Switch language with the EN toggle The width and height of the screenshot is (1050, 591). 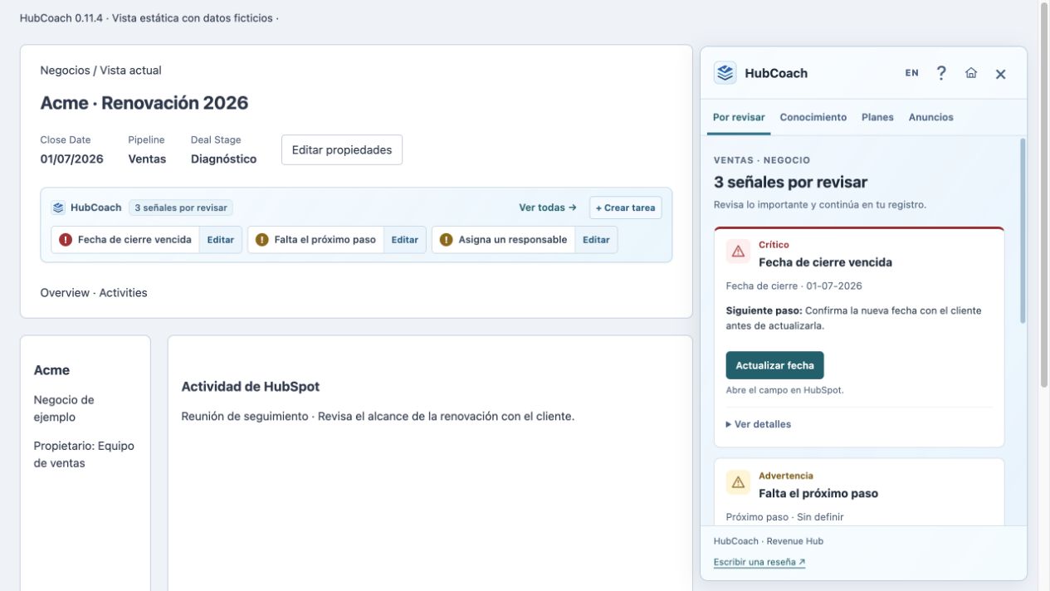(912, 73)
